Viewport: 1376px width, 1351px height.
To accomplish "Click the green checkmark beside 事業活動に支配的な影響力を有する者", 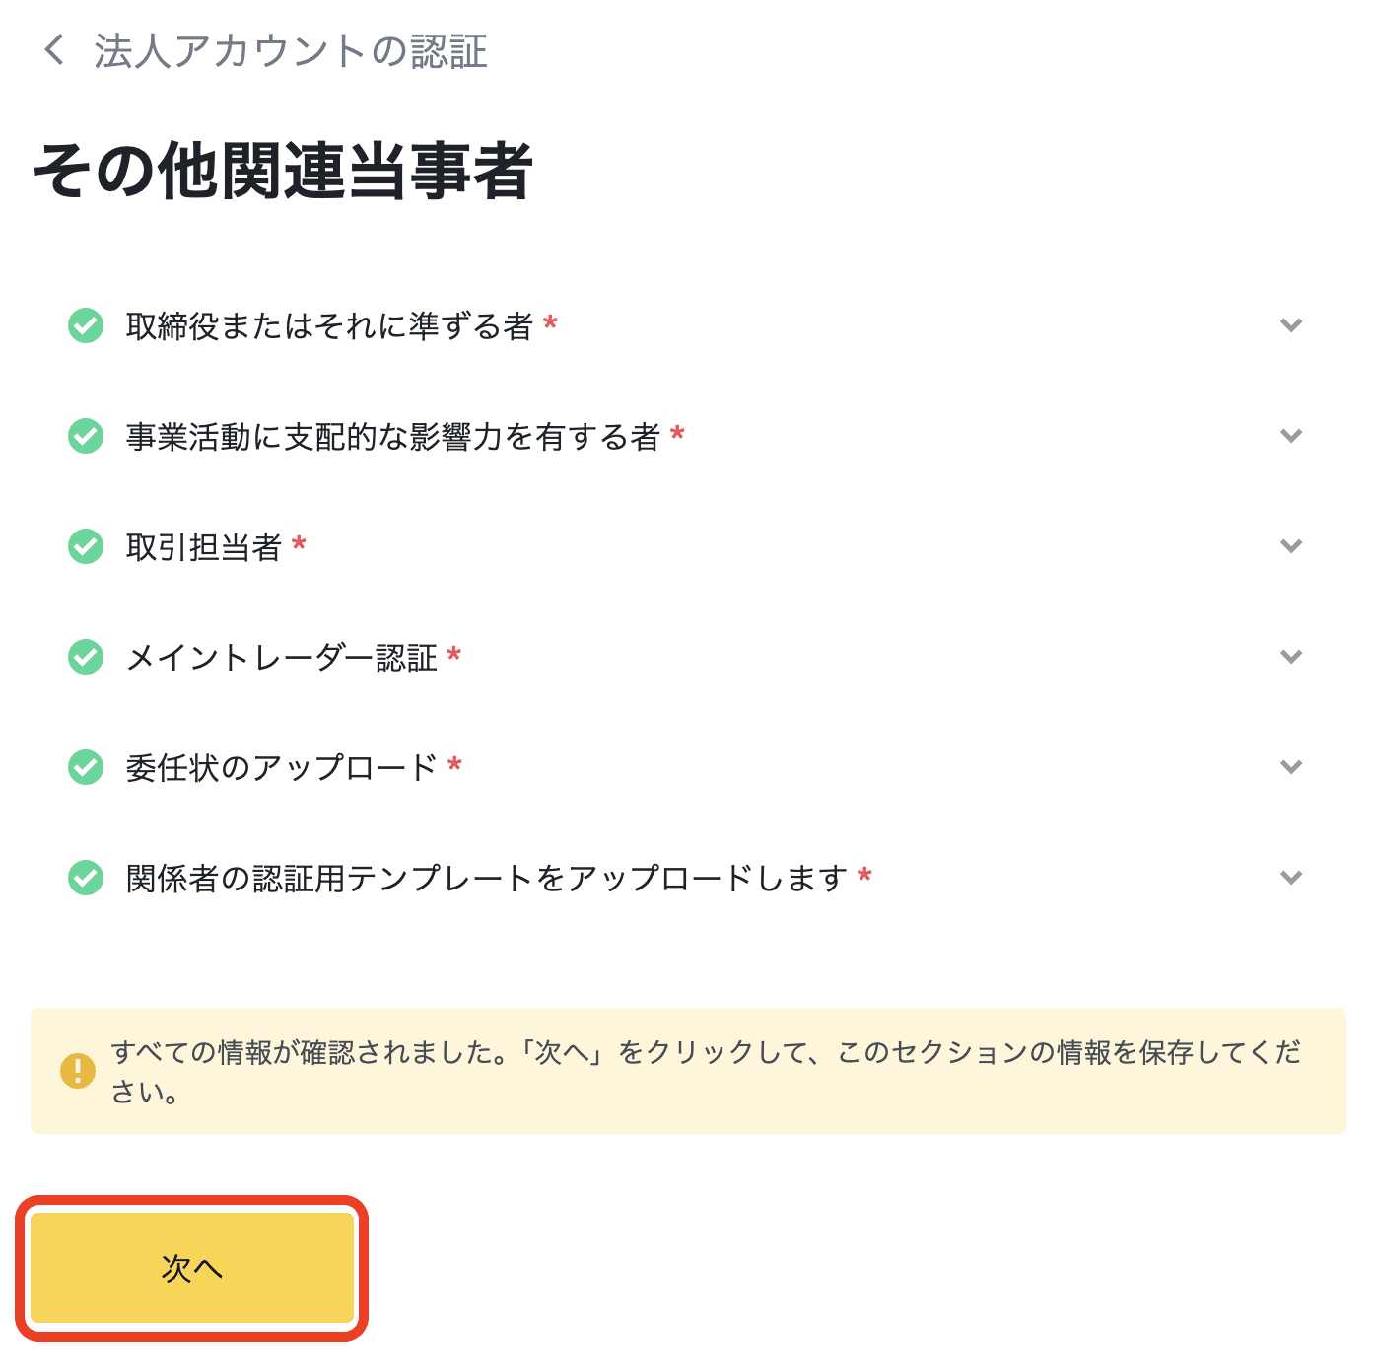I will [85, 436].
